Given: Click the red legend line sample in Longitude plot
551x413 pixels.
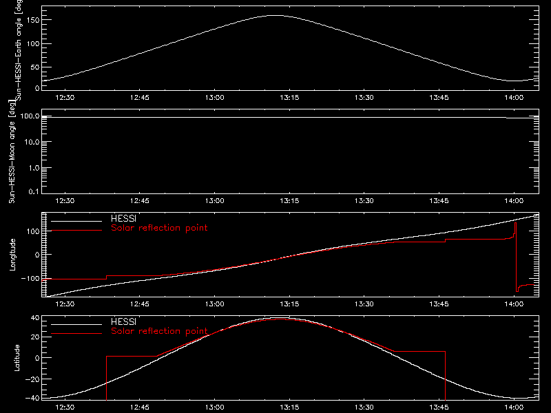Looking at the screenshot, I should point(76,231).
